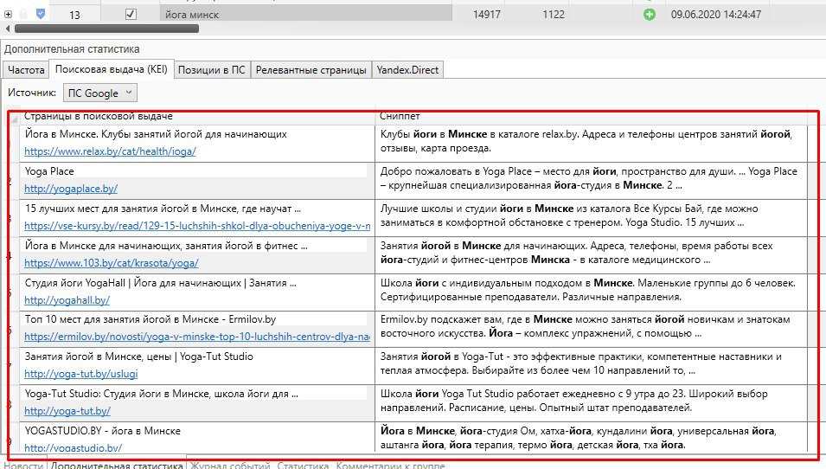Select title "YOGASTUDIO.BY - йога в Минске"

[102, 431]
